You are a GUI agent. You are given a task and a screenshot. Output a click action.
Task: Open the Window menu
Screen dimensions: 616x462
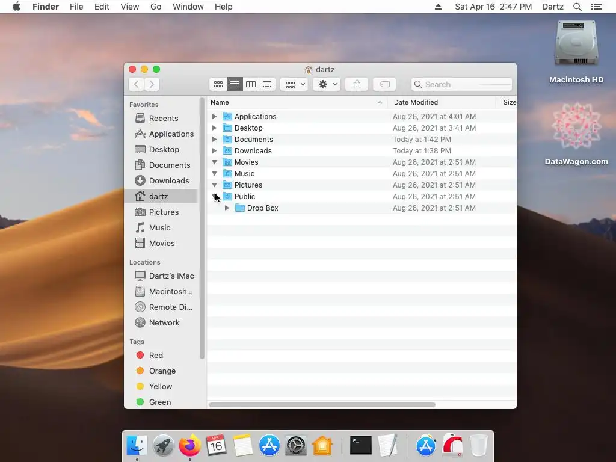[188, 7]
